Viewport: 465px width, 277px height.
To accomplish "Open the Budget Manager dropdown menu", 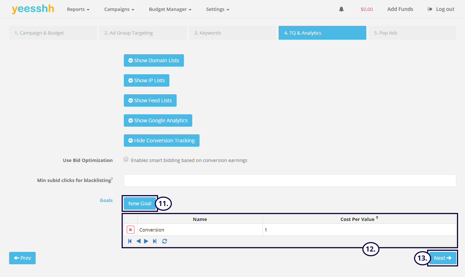I will pyautogui.click(x=170, y=9).
